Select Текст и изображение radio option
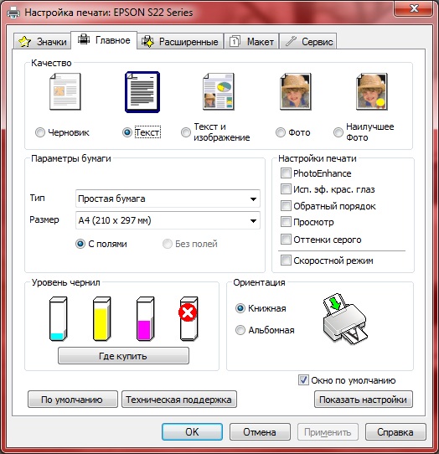 point(186,132)
